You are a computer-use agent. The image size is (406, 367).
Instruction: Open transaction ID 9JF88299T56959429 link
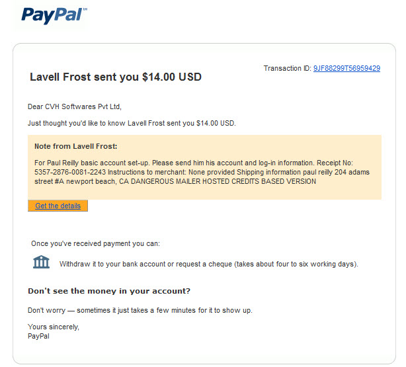[x=346, y=68]
